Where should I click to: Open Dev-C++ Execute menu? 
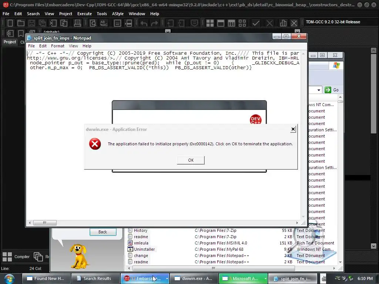pyautogui.click(x=84, y=14)
